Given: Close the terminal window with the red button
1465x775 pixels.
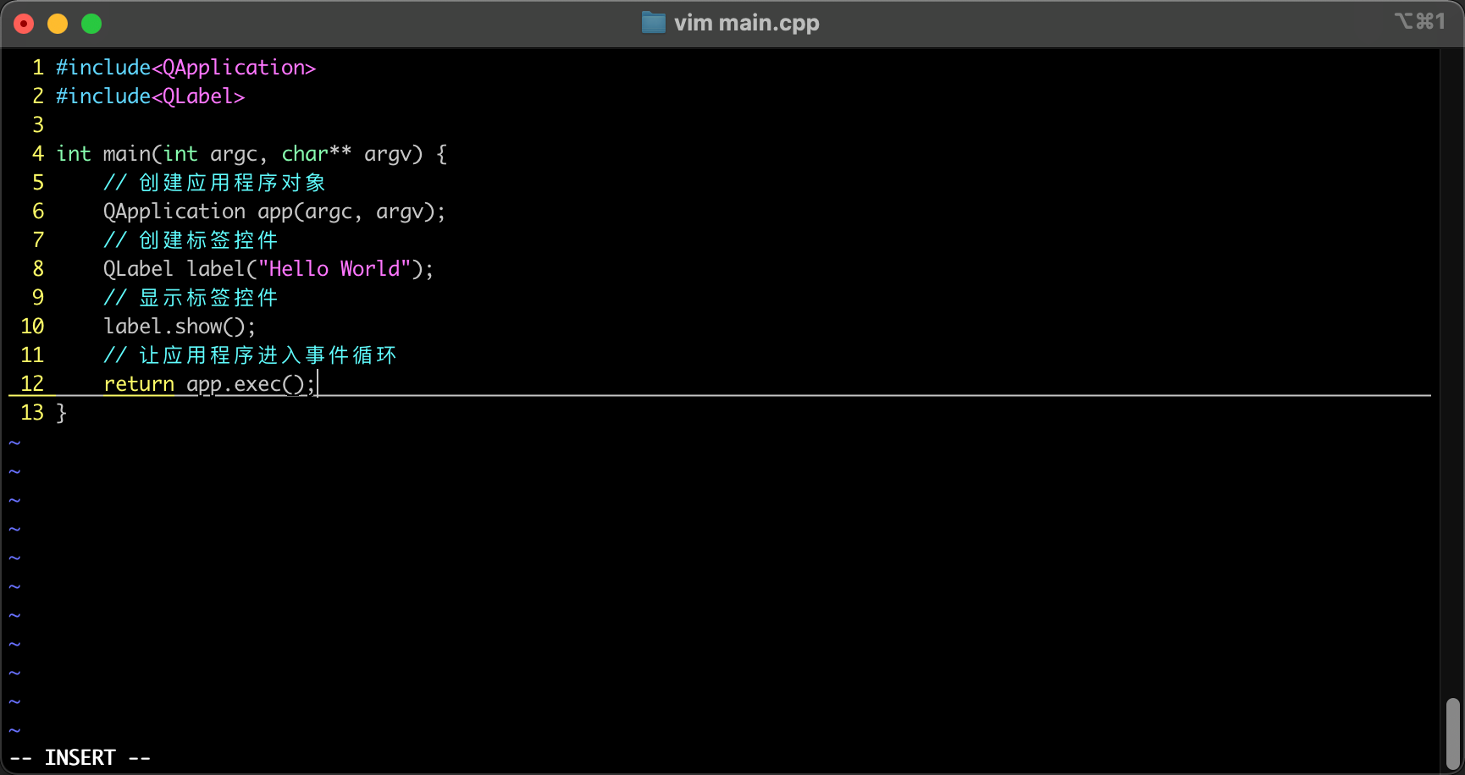Looking at the screenshot, I should point(24,24).
